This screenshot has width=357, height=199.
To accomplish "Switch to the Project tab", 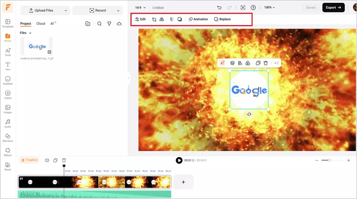I will click(x=26, y=23).
